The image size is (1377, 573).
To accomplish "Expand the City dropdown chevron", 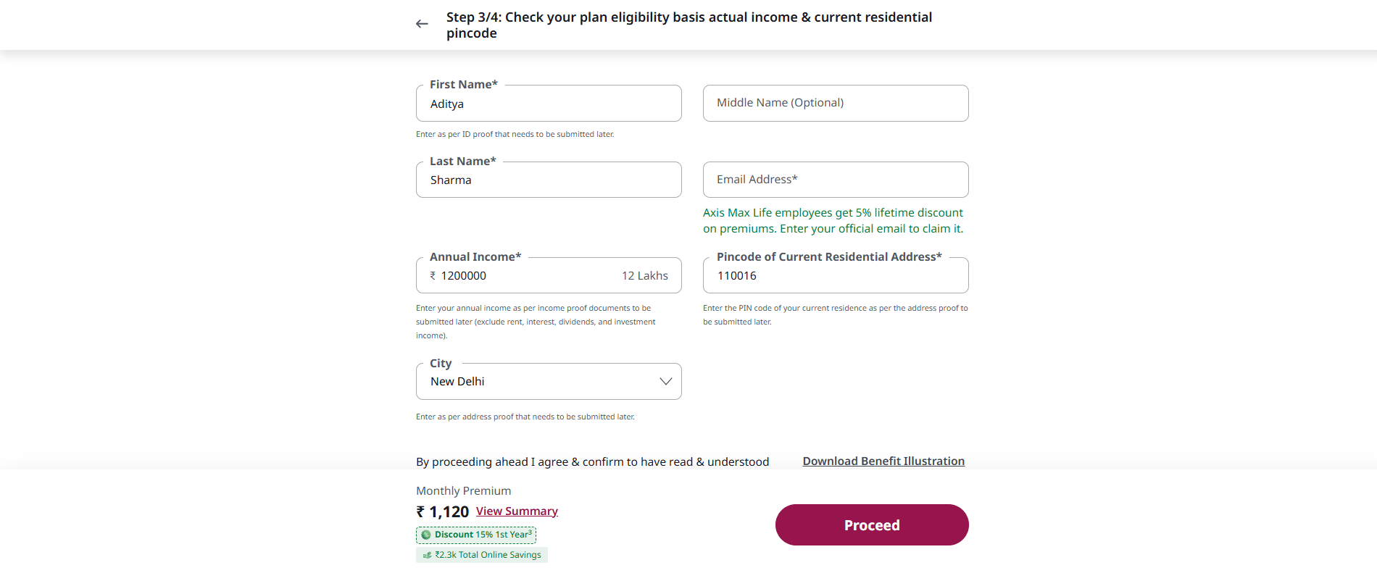I will [665, 382].
